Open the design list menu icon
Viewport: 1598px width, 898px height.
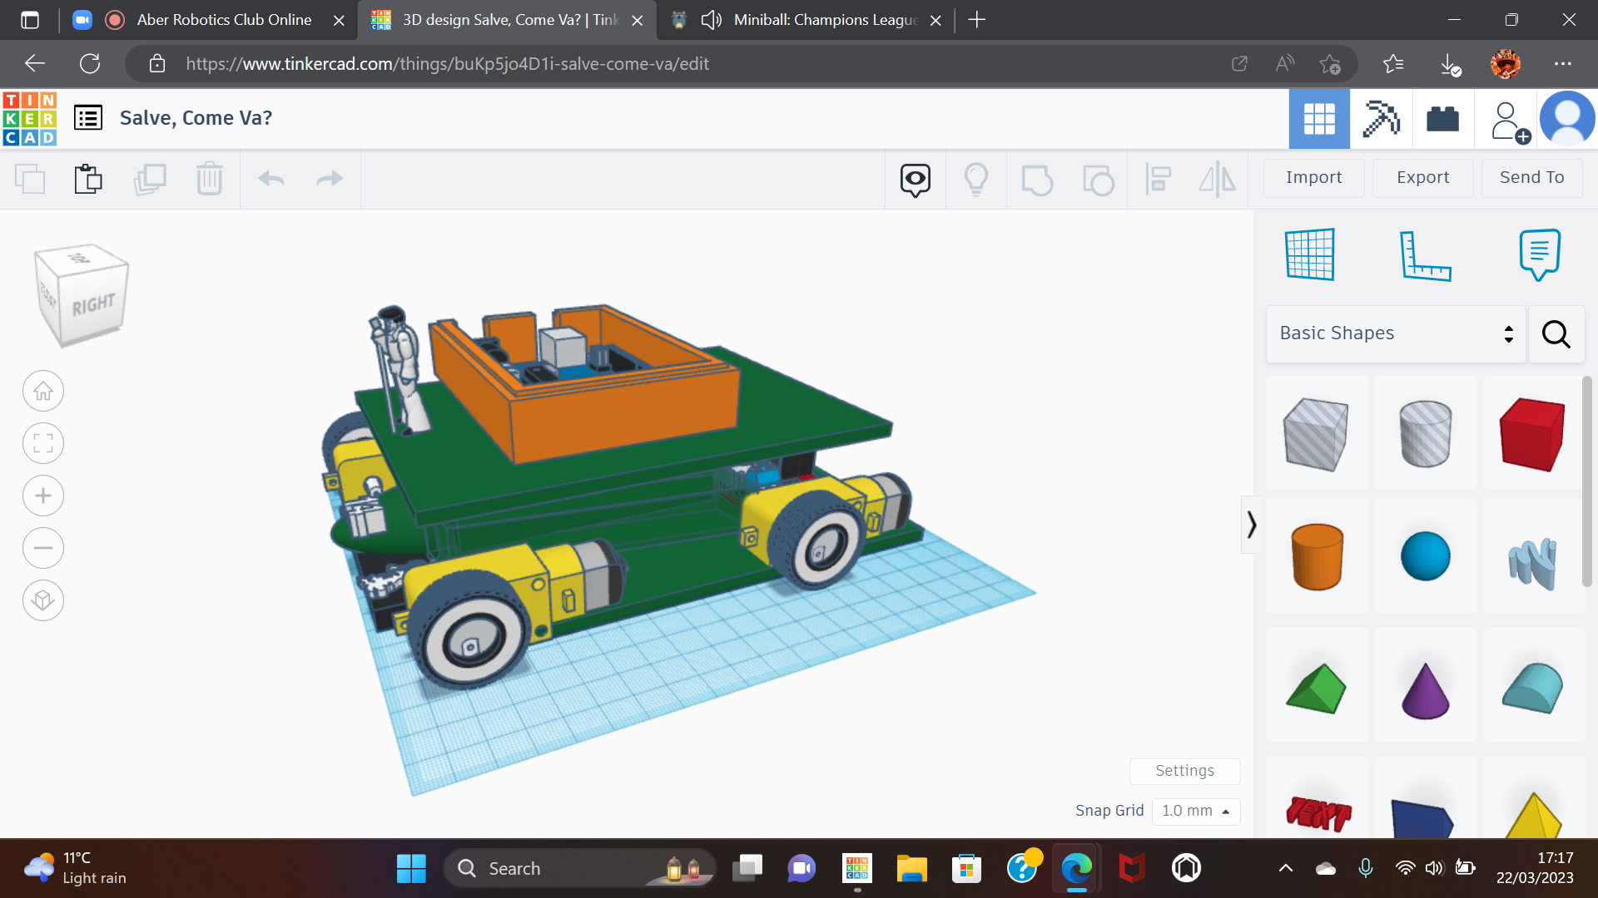point(88,118)
